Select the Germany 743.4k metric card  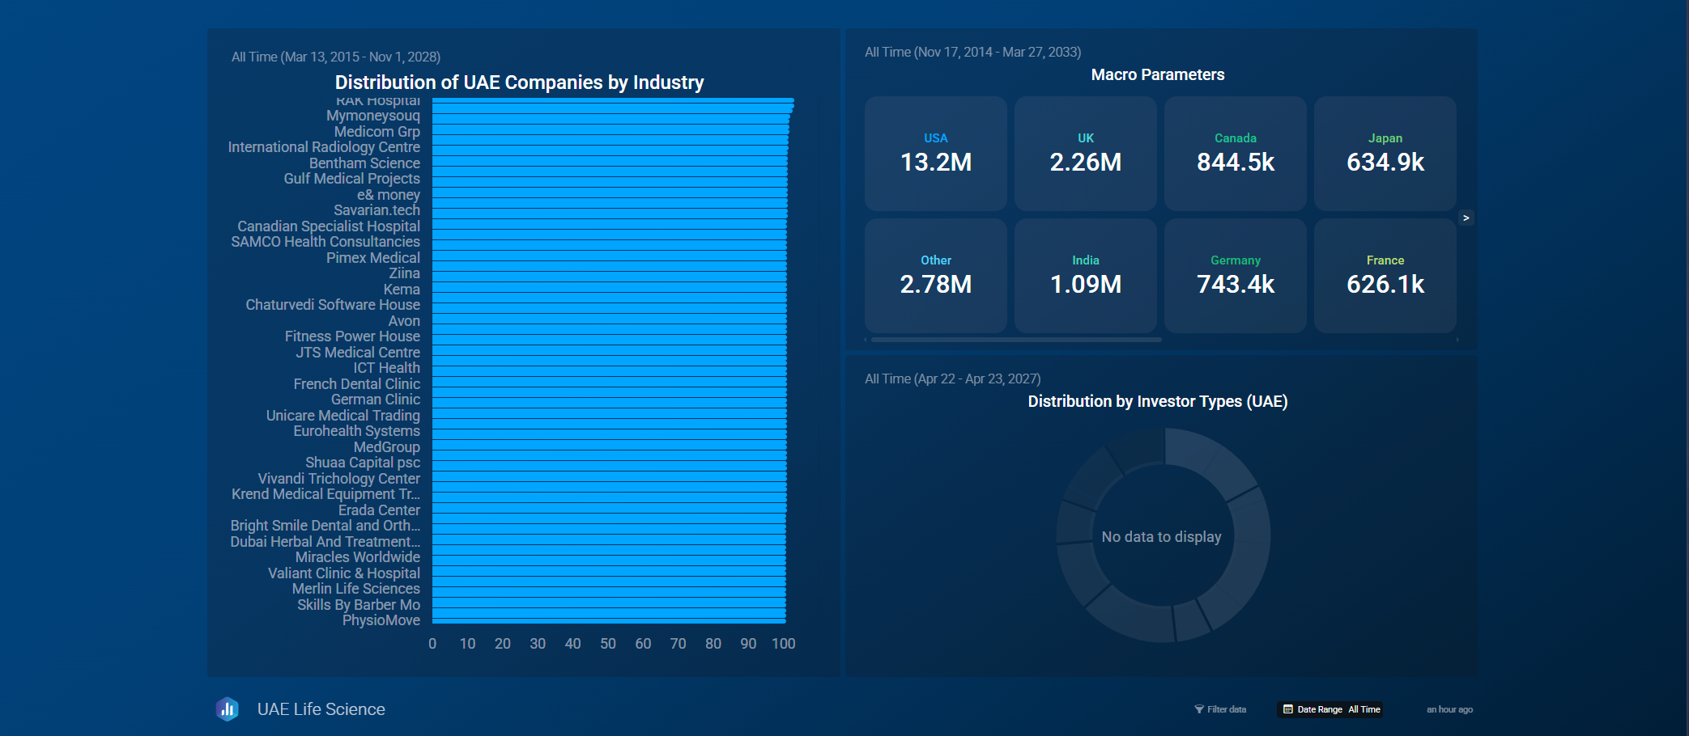1235,276
